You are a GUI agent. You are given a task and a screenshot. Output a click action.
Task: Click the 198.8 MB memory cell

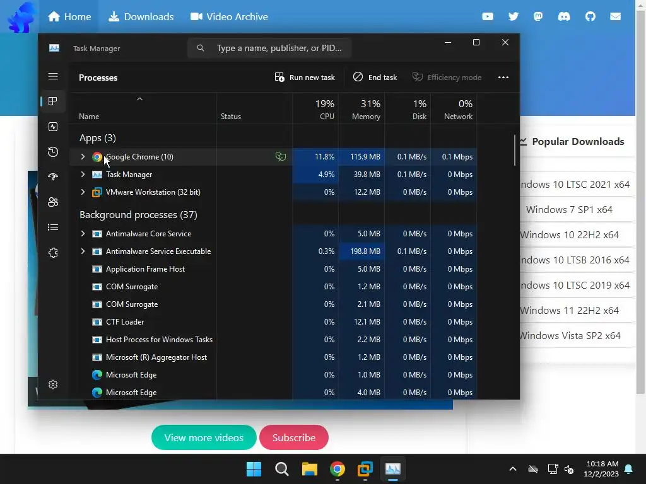pyautogui.click(x=361, y=251)
